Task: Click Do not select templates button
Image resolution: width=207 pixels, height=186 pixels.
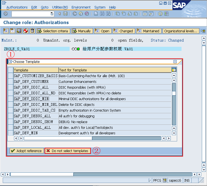Action: [x=68, y=151]
